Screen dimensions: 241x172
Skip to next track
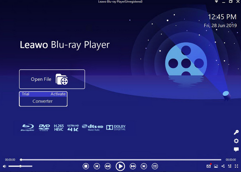(x=144, y=166)
